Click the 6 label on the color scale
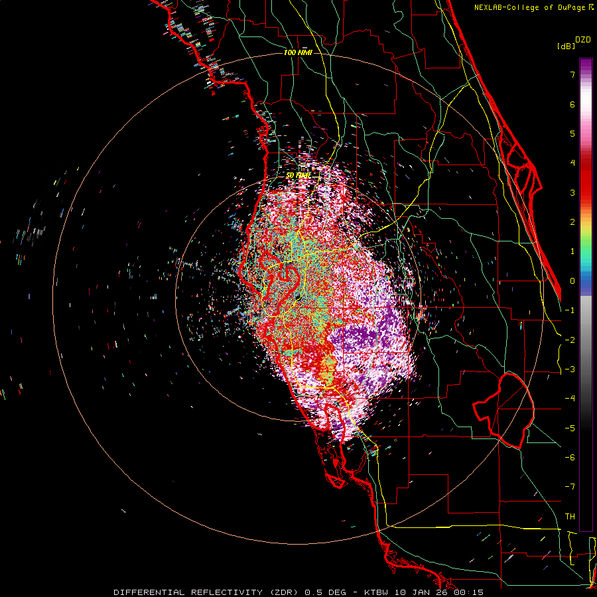The image size is (597, 597). click(x=572, y=104)
